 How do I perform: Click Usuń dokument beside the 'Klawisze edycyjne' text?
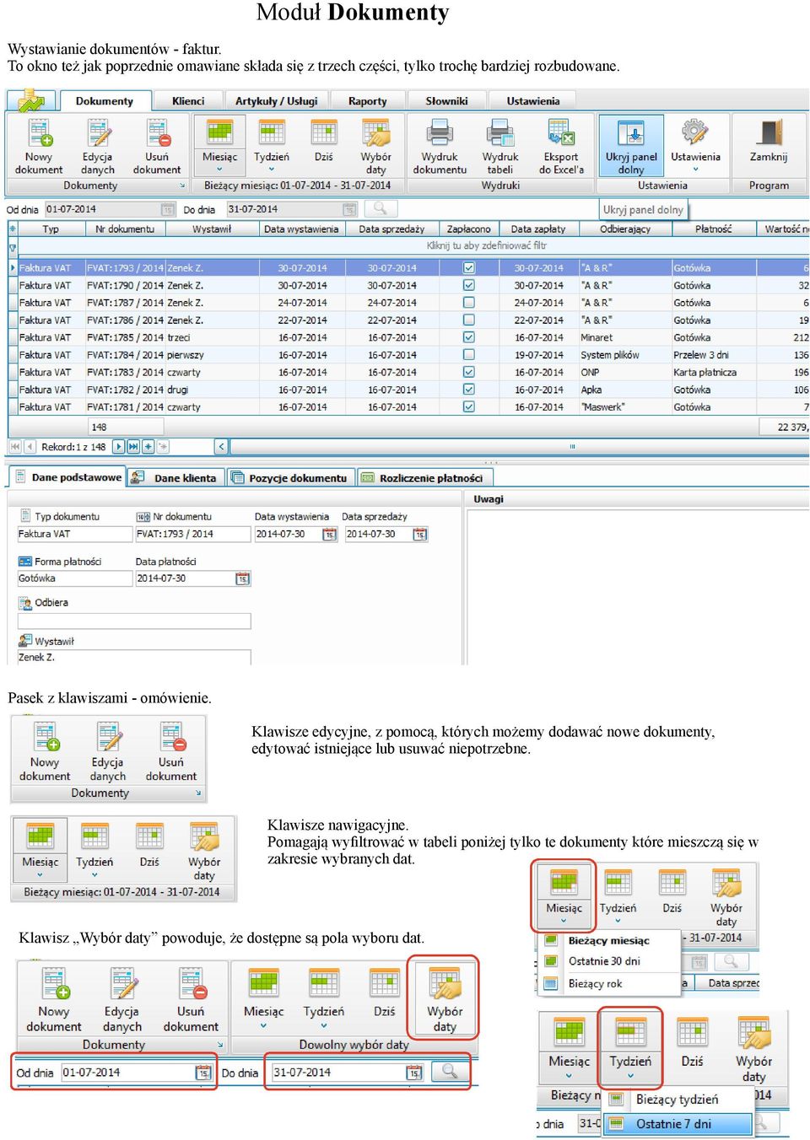click(171, 751)
